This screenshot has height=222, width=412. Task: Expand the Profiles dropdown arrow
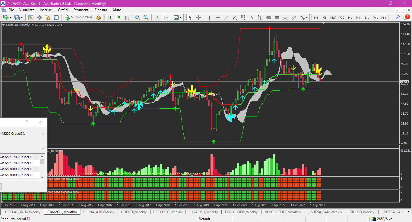tap(21, 17)
